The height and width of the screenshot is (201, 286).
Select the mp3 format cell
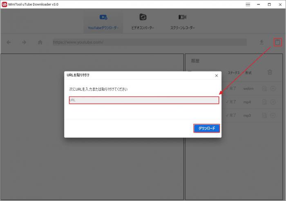(x=247, y=116)
